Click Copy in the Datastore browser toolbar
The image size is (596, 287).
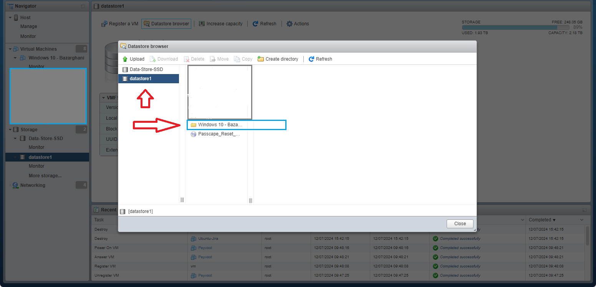(x=243, y=59)
